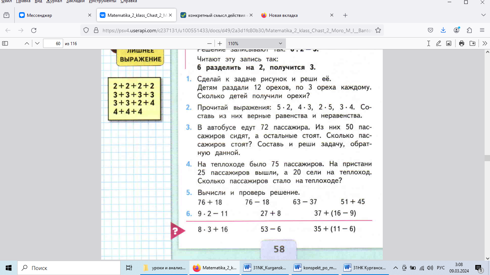The width and height of the screenshot is (490, 275).
Task: Open the Журнал menu
Action: (54, 1)
